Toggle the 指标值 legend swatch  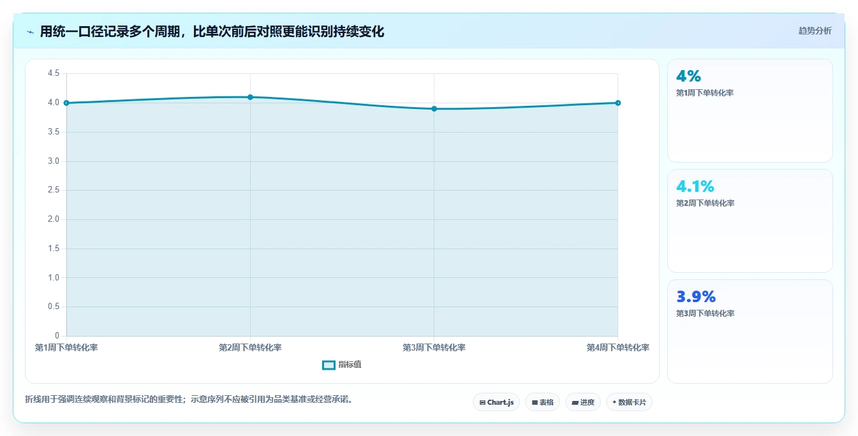coord(329,365)
